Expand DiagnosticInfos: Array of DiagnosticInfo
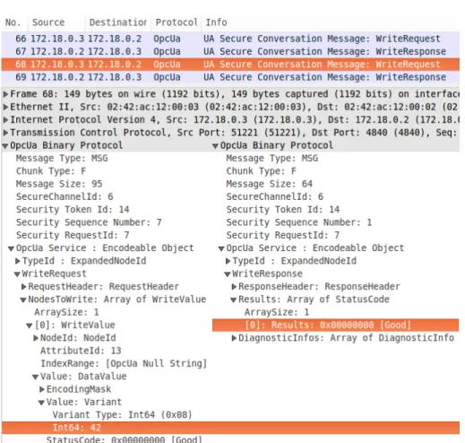The height and width of the screenshot is (443, 465). [234, 338]
